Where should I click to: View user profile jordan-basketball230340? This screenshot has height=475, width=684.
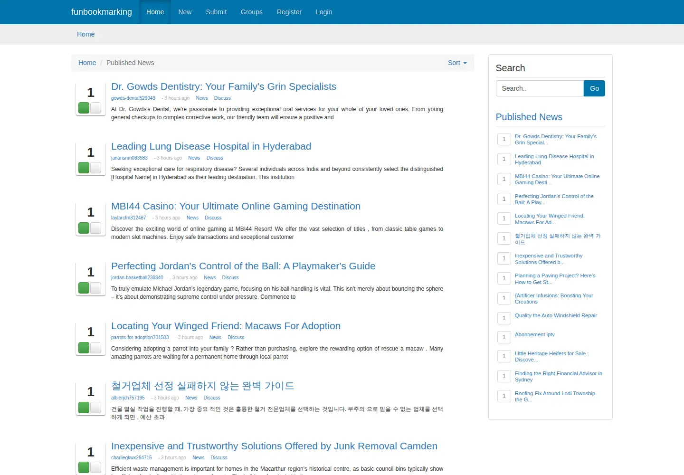[137, 278]
